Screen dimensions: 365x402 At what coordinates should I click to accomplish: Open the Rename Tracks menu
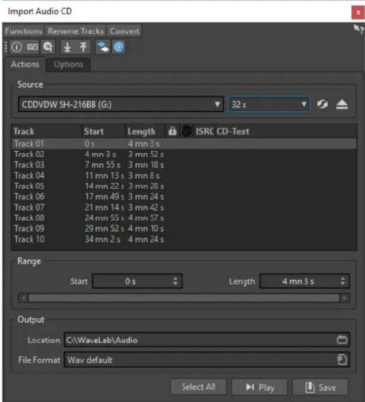coord(76,31)
